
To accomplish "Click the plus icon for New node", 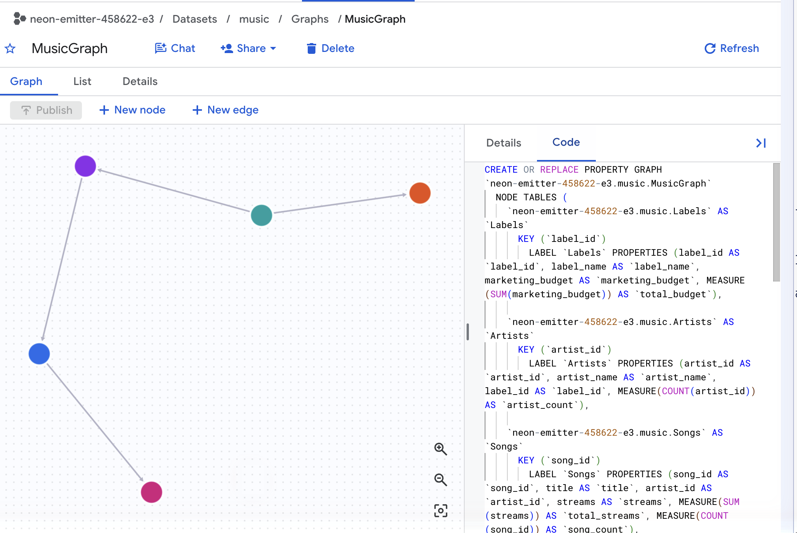I will [104, 110].
